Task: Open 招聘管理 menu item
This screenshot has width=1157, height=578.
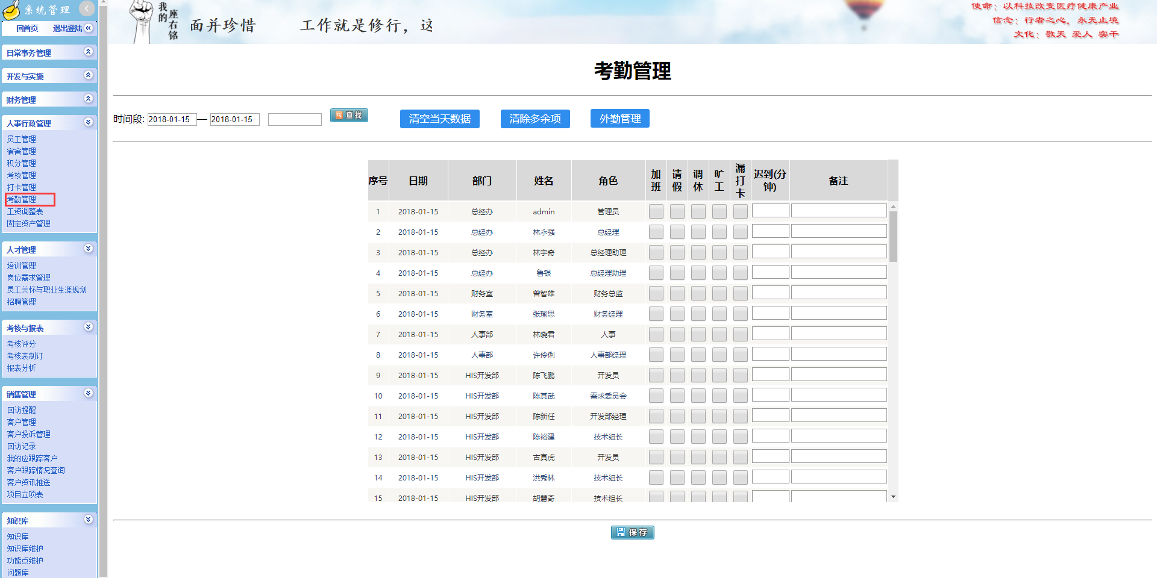Action: pyautogui.click(x=21, y=302)
